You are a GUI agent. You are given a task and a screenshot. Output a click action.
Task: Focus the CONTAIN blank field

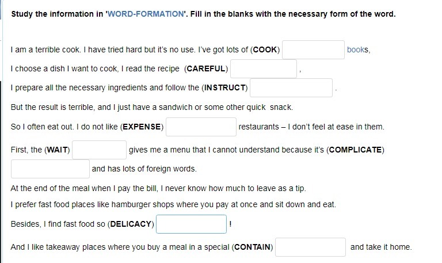310,247
